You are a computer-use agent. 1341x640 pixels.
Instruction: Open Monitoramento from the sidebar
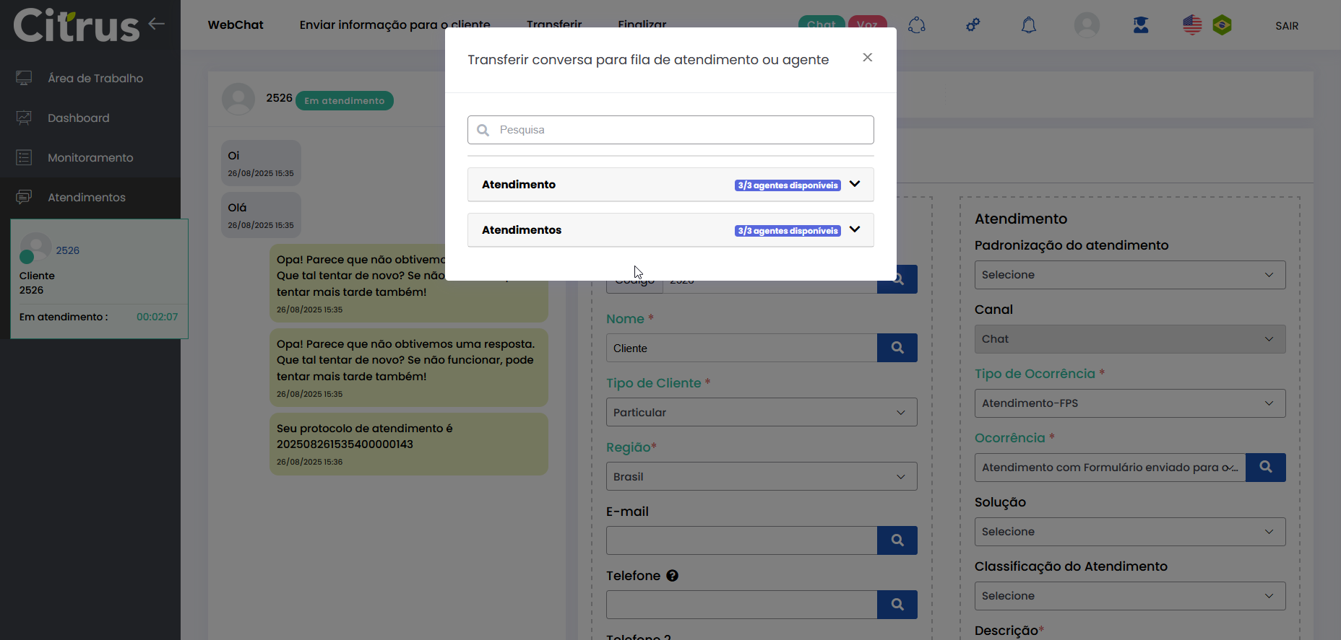click(x=90, y=158)
